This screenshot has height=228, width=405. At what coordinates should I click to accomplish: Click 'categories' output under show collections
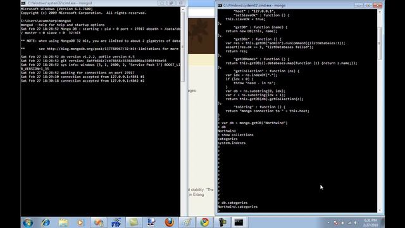click(x=228, y=139)
